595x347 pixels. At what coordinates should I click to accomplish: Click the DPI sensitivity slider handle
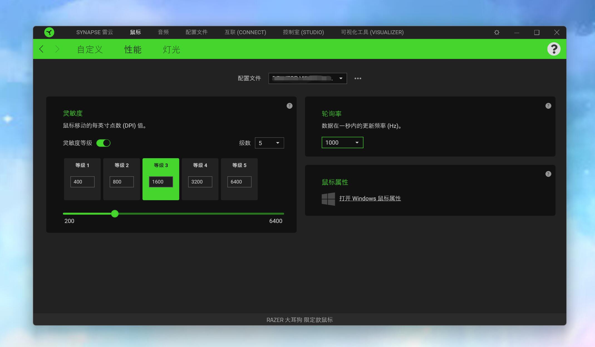[115, 214]
